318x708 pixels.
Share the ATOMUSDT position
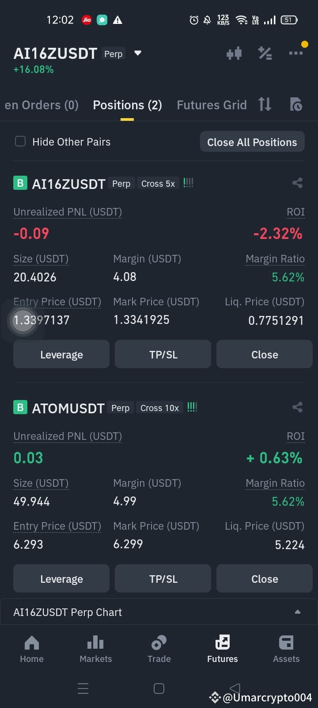pyautogui.click(x=297, y=407)
